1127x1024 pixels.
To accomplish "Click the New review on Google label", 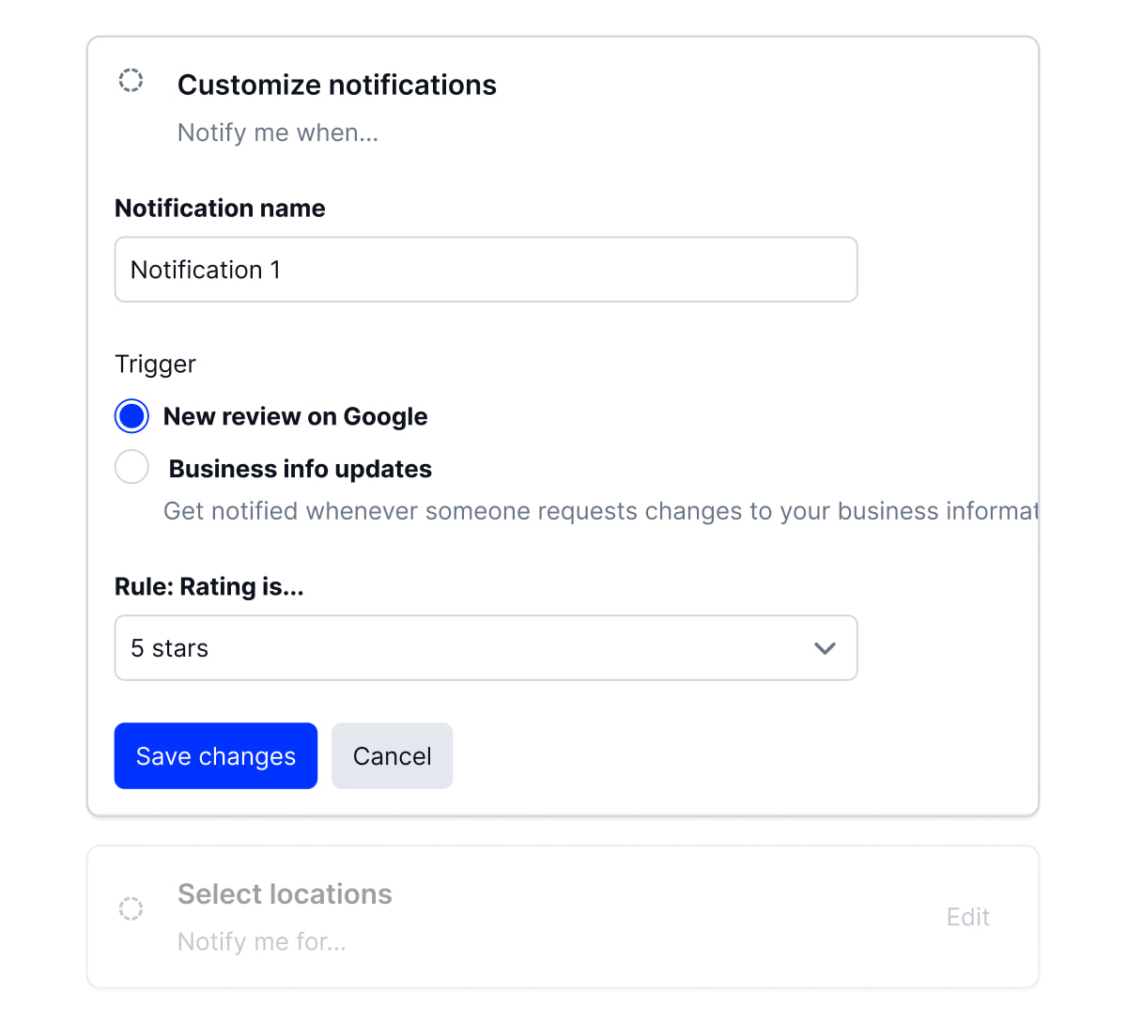I will tap(296, 416).
